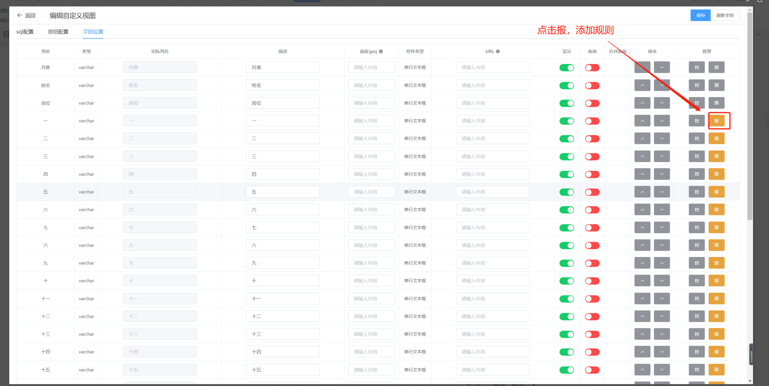Click down chevron in 十 row

point(662,281)
